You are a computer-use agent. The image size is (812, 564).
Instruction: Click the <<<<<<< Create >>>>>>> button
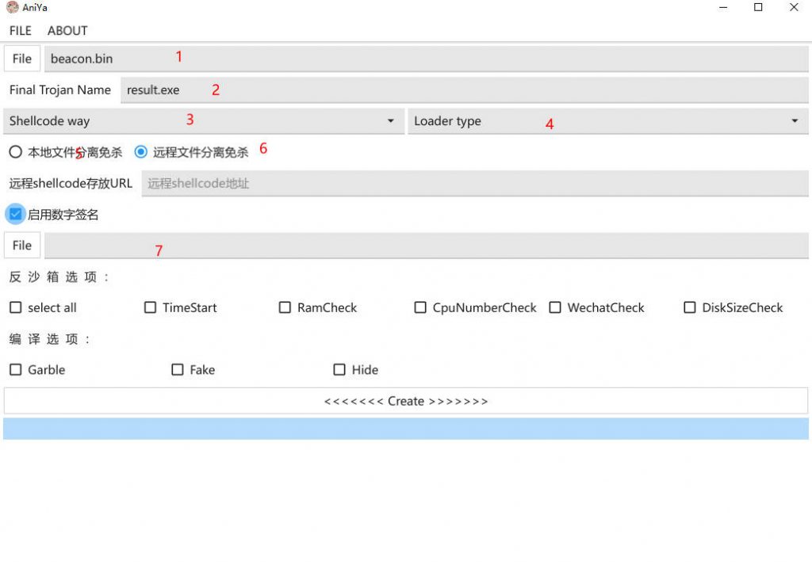[406, 401]
